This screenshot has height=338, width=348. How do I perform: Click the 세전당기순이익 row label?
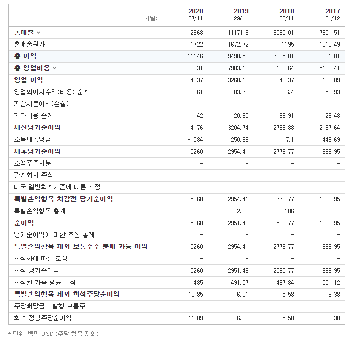[37, 127]
